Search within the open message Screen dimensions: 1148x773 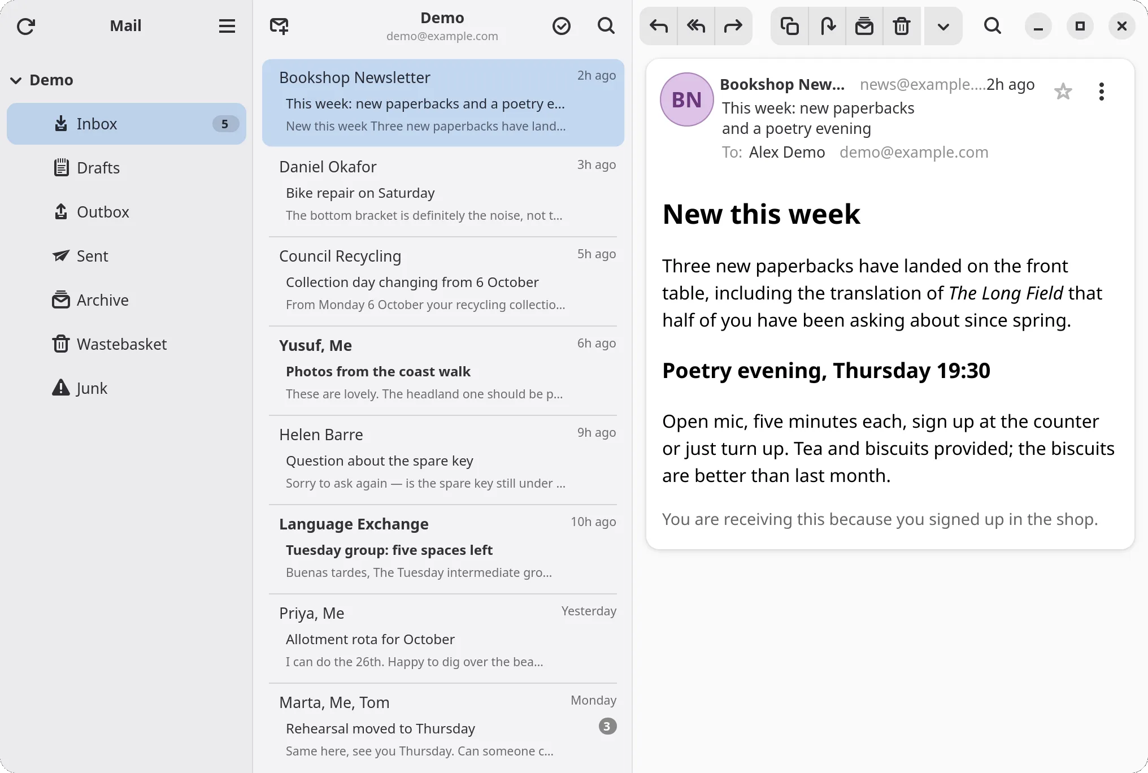point(992,26)
